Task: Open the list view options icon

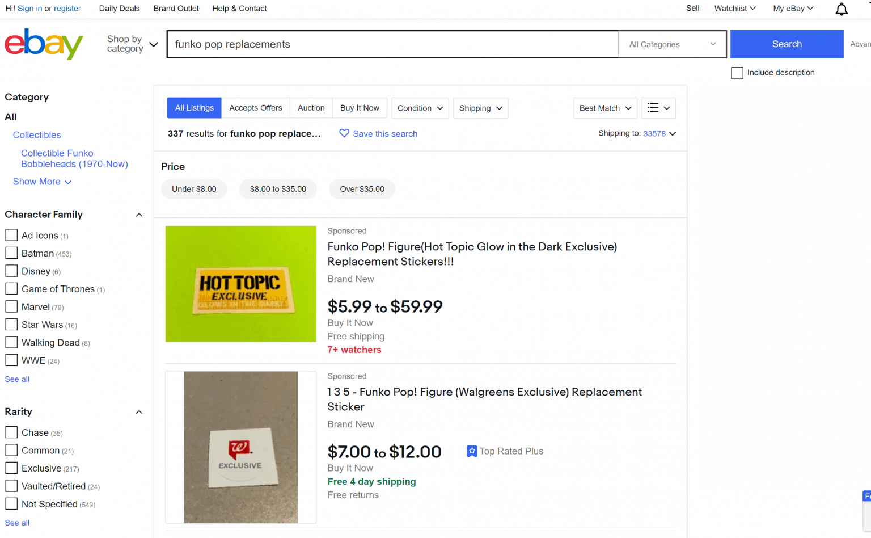Action: point(658,108)
